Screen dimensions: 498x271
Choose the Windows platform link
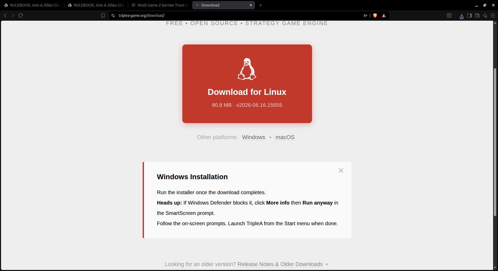(253, 137)
